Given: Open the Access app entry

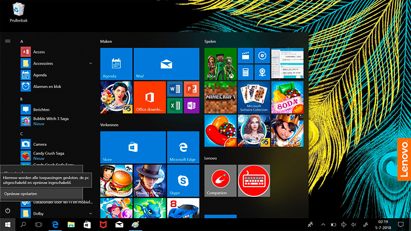Looking at the screenshot, I should [56, 52].
